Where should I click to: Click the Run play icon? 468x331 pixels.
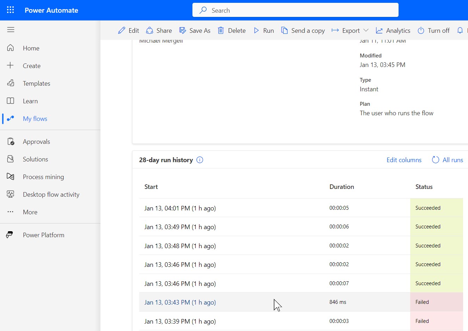pos(256,30)
